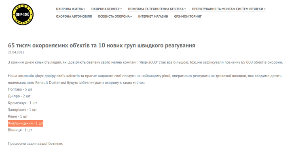Go to Охорона автомобіля page
The width and height of the screenshot is (294, 150).
coord(74,16)
